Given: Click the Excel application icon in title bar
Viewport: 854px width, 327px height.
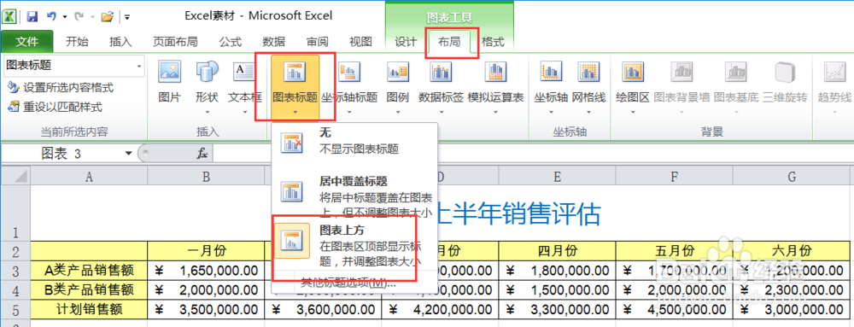Looking at the screenshot, I should click(x=9, y=16).
